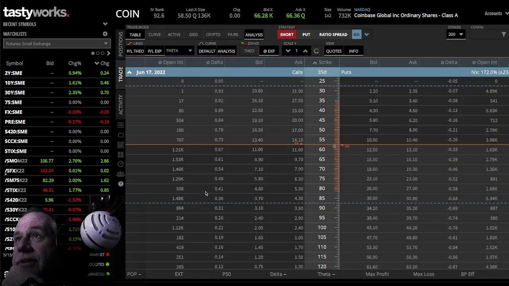
Task: Select first watchlist page dot
Action: click(x=93, y=53)
